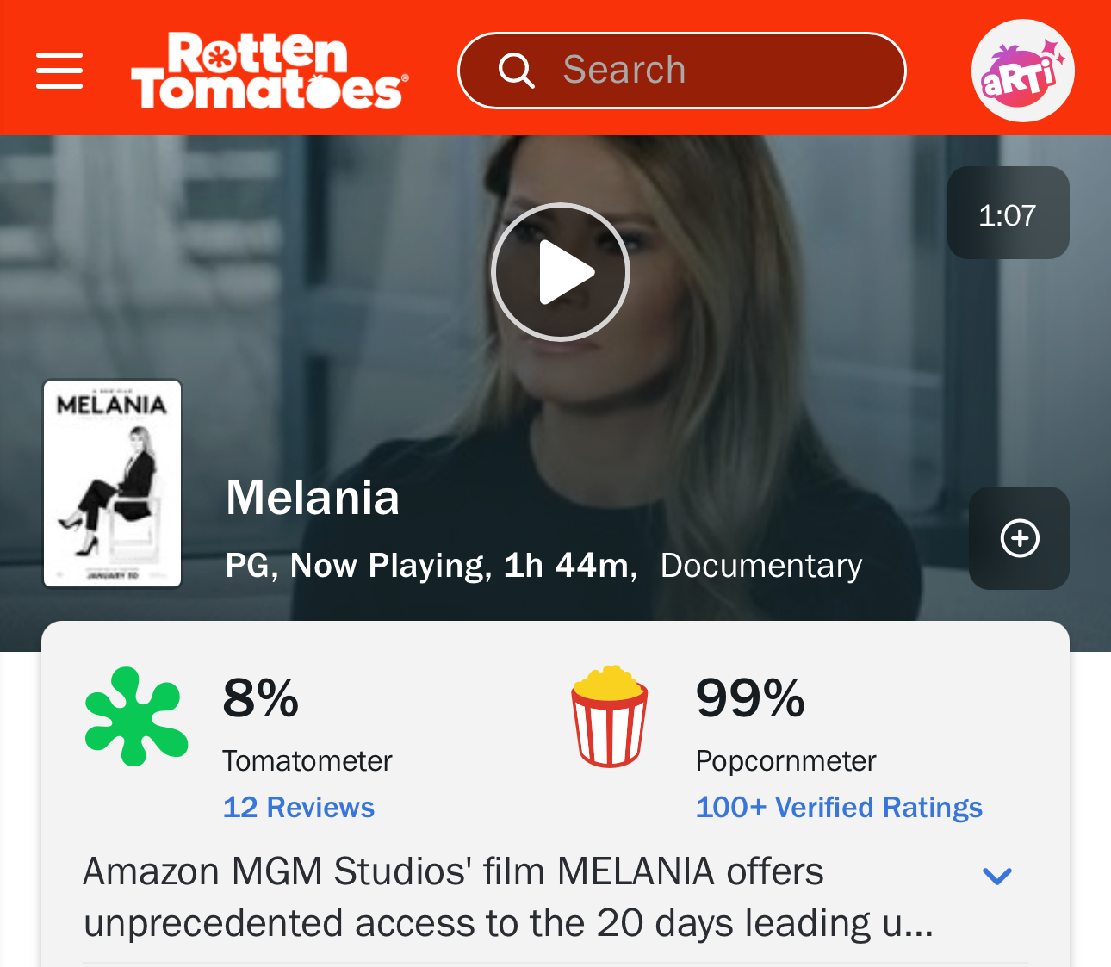The image size is (1111, 967).
Task: Open the 12 Reviews link
Action: [x=299, y=807]
